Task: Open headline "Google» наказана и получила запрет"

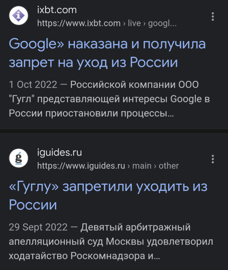Action: [x=107, y=53]
